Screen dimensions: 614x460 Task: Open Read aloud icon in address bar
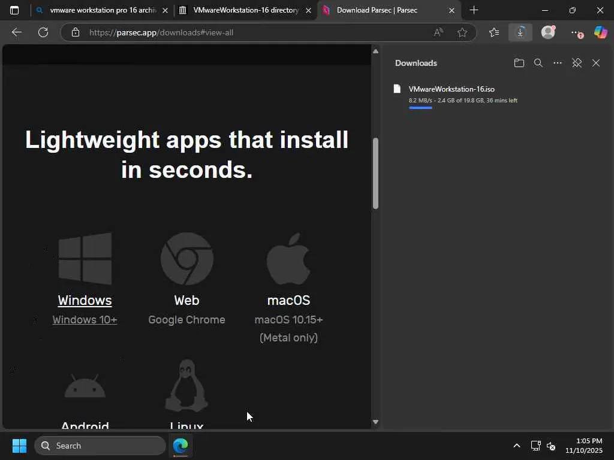(438, 32)
